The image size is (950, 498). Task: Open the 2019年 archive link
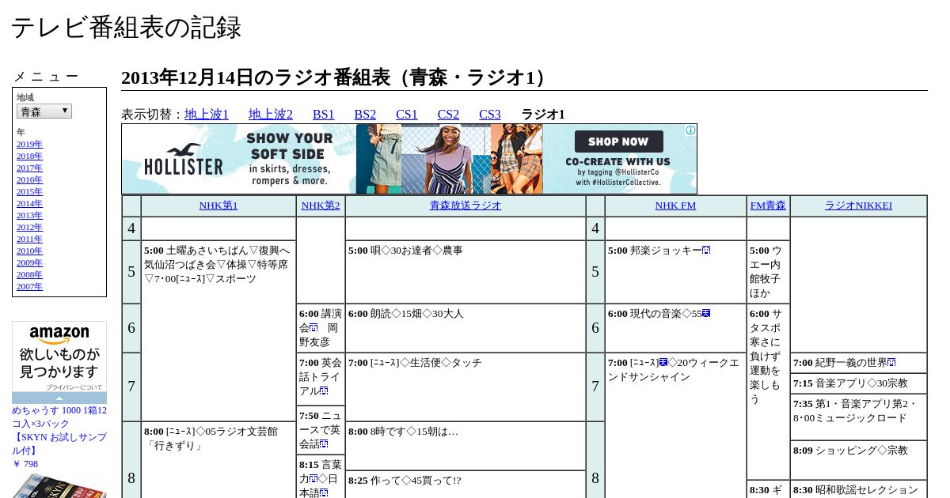point(30,145)
